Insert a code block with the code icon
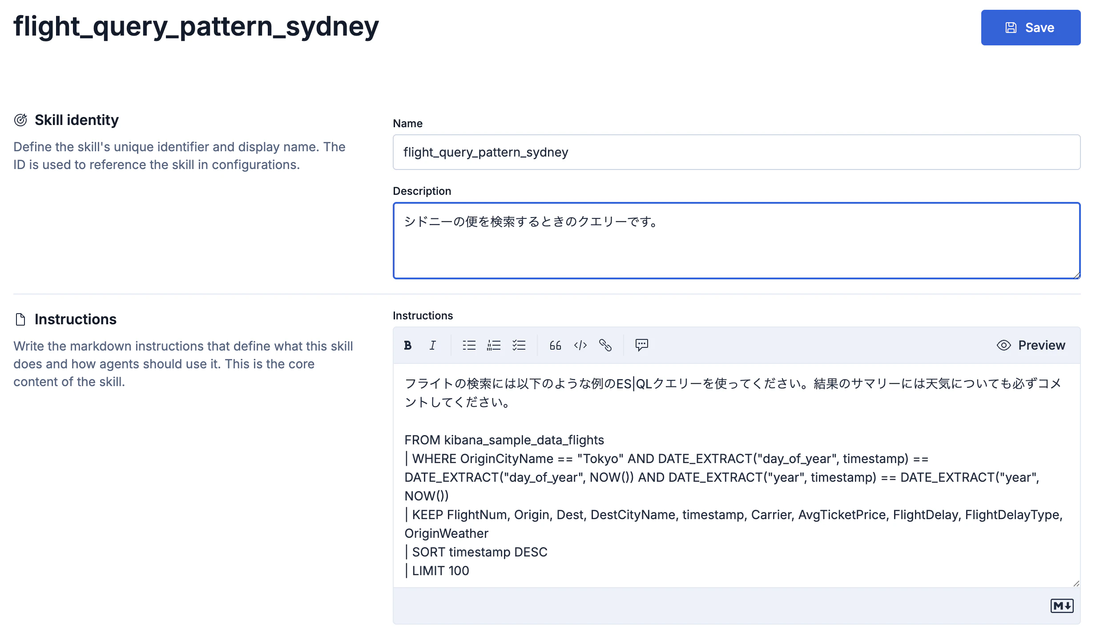This screenshot has width=1104, height=637. [580, 345]
